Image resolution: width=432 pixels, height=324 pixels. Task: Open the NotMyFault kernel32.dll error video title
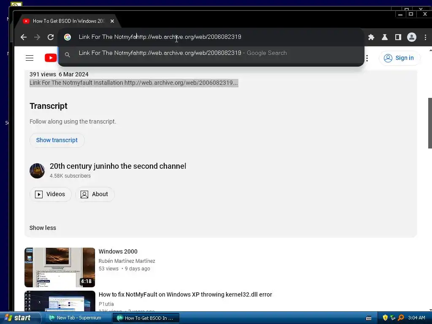pos(185,294)
